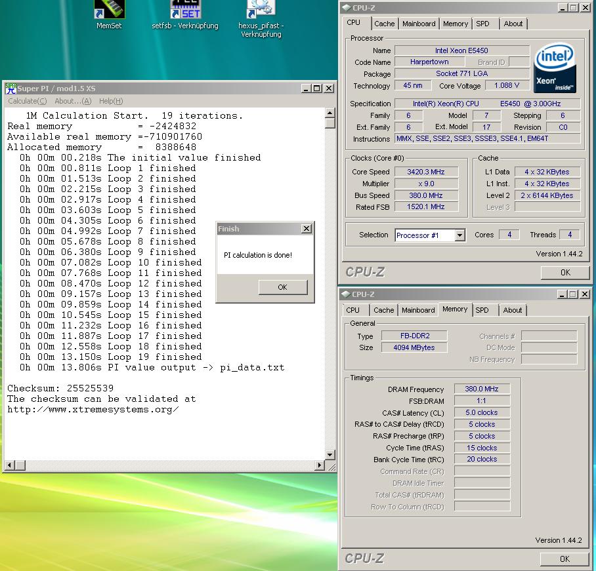Switch to Memory tab in upper CPU-Z

456,24
